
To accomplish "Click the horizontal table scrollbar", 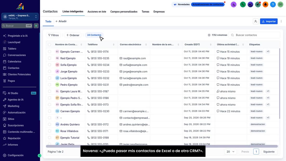I will coord(162,146).
